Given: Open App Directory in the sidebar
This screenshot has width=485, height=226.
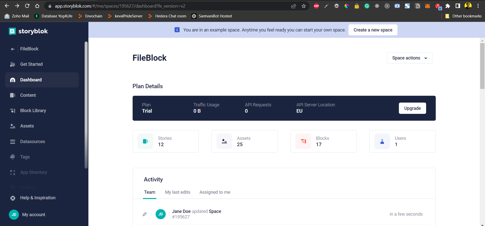Looking at the screenshot, I should click(42, 172).
